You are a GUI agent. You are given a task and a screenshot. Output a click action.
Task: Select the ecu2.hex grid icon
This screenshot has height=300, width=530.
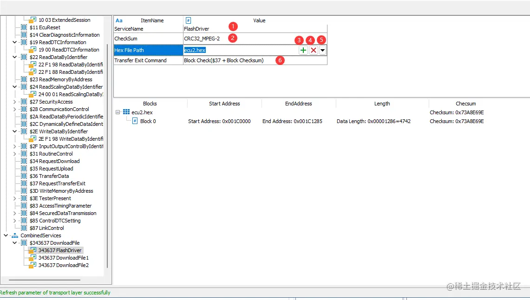[126, 112]
